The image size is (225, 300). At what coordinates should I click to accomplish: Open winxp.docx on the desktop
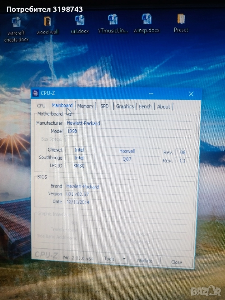(x=146, y=23)
